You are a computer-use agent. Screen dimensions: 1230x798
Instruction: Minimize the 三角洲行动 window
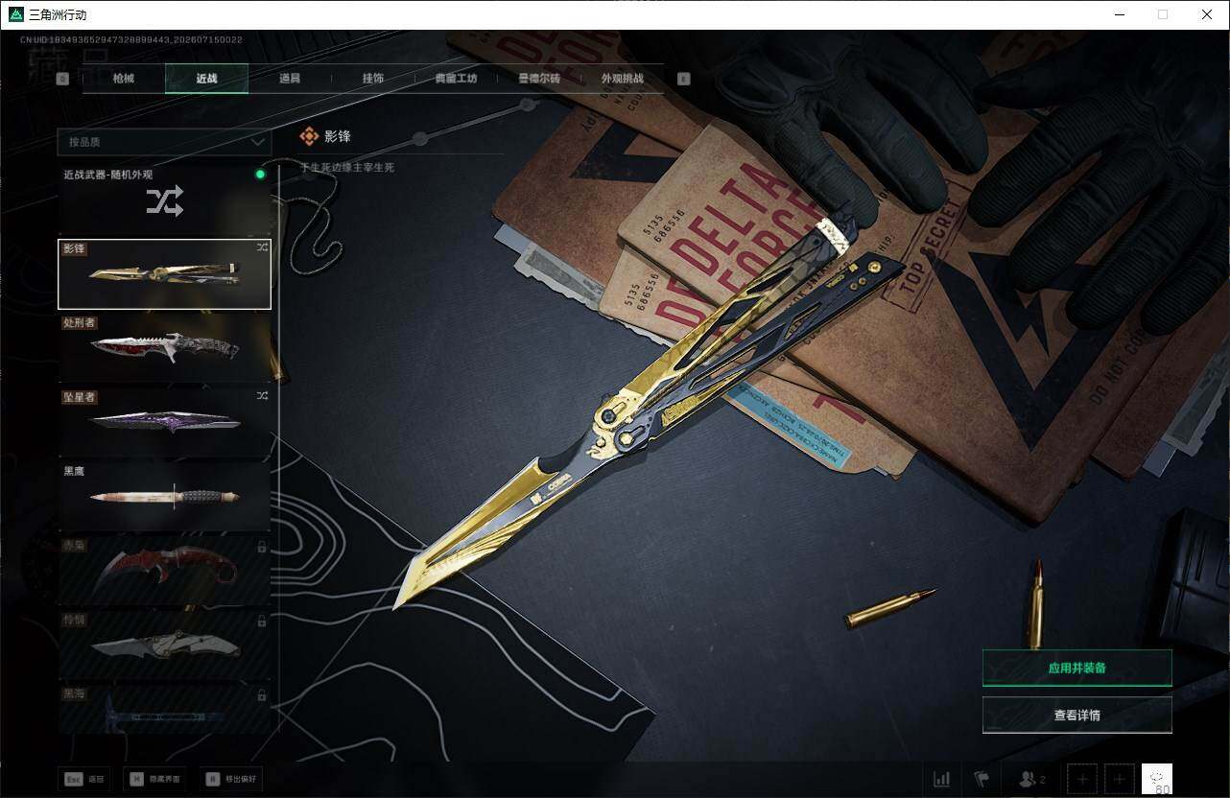1119,14
